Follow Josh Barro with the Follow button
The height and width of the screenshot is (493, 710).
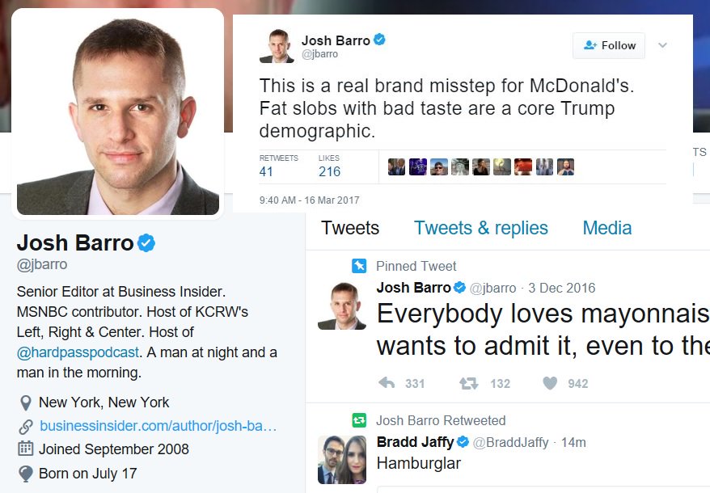pyautogui.click(x=609, y=46)
